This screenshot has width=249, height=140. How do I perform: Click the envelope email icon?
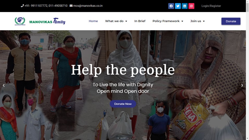tap(71, 6)
